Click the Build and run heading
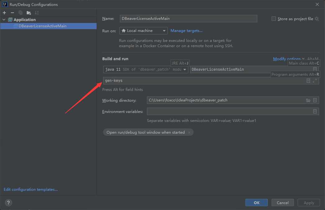 (115, 59)
